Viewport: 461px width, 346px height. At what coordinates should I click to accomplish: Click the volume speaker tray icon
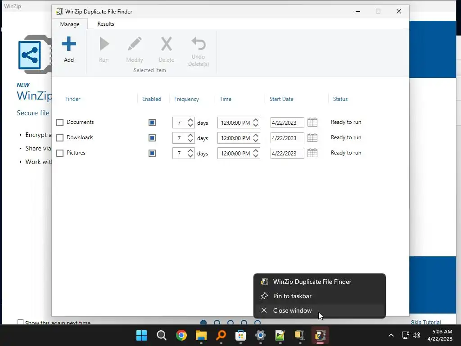click(416, 335)
